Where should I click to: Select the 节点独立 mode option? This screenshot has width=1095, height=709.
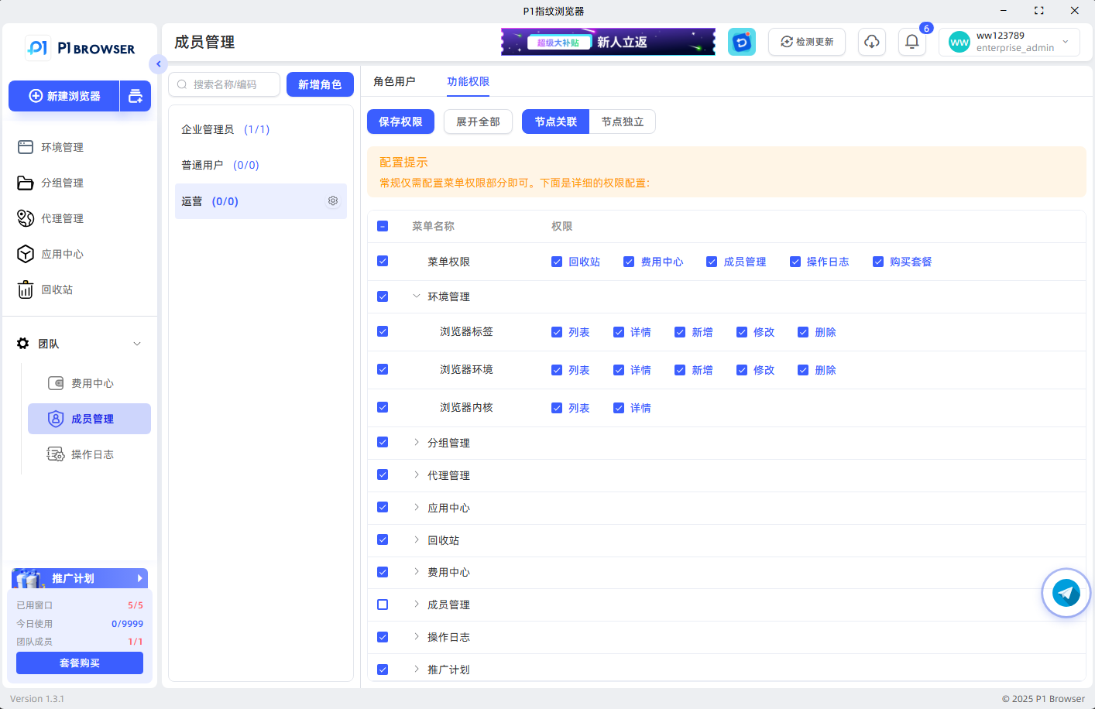(622, 122)
